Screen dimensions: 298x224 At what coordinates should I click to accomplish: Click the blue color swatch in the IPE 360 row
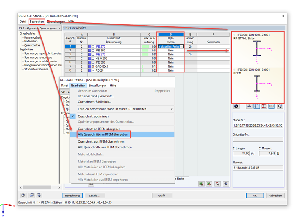point(90,50)
